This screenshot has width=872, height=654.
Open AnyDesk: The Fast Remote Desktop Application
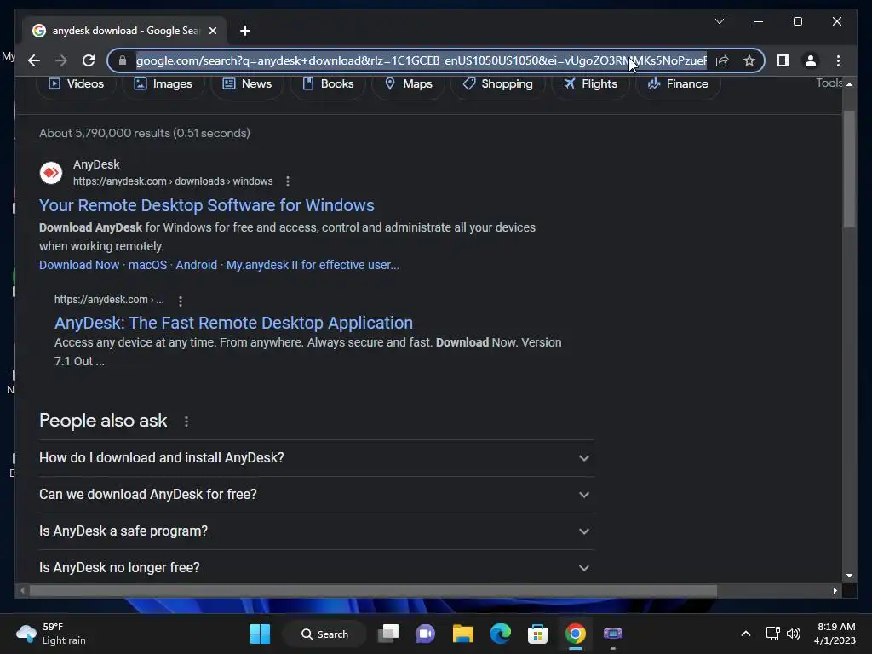[x=233, y=323]
